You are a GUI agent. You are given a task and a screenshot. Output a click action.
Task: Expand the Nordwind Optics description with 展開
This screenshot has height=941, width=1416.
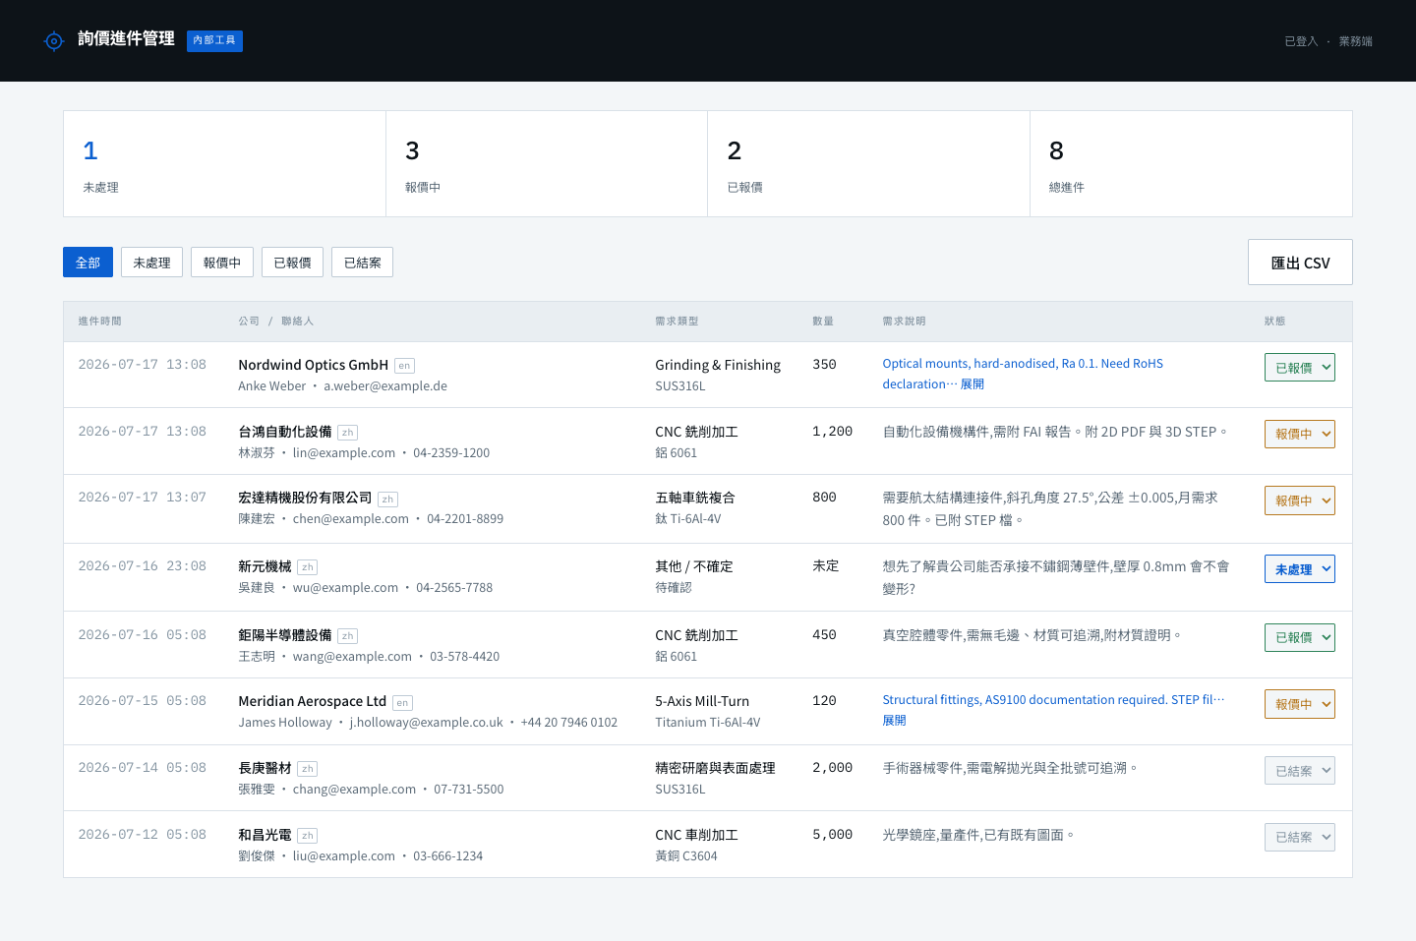pos(972,384)
